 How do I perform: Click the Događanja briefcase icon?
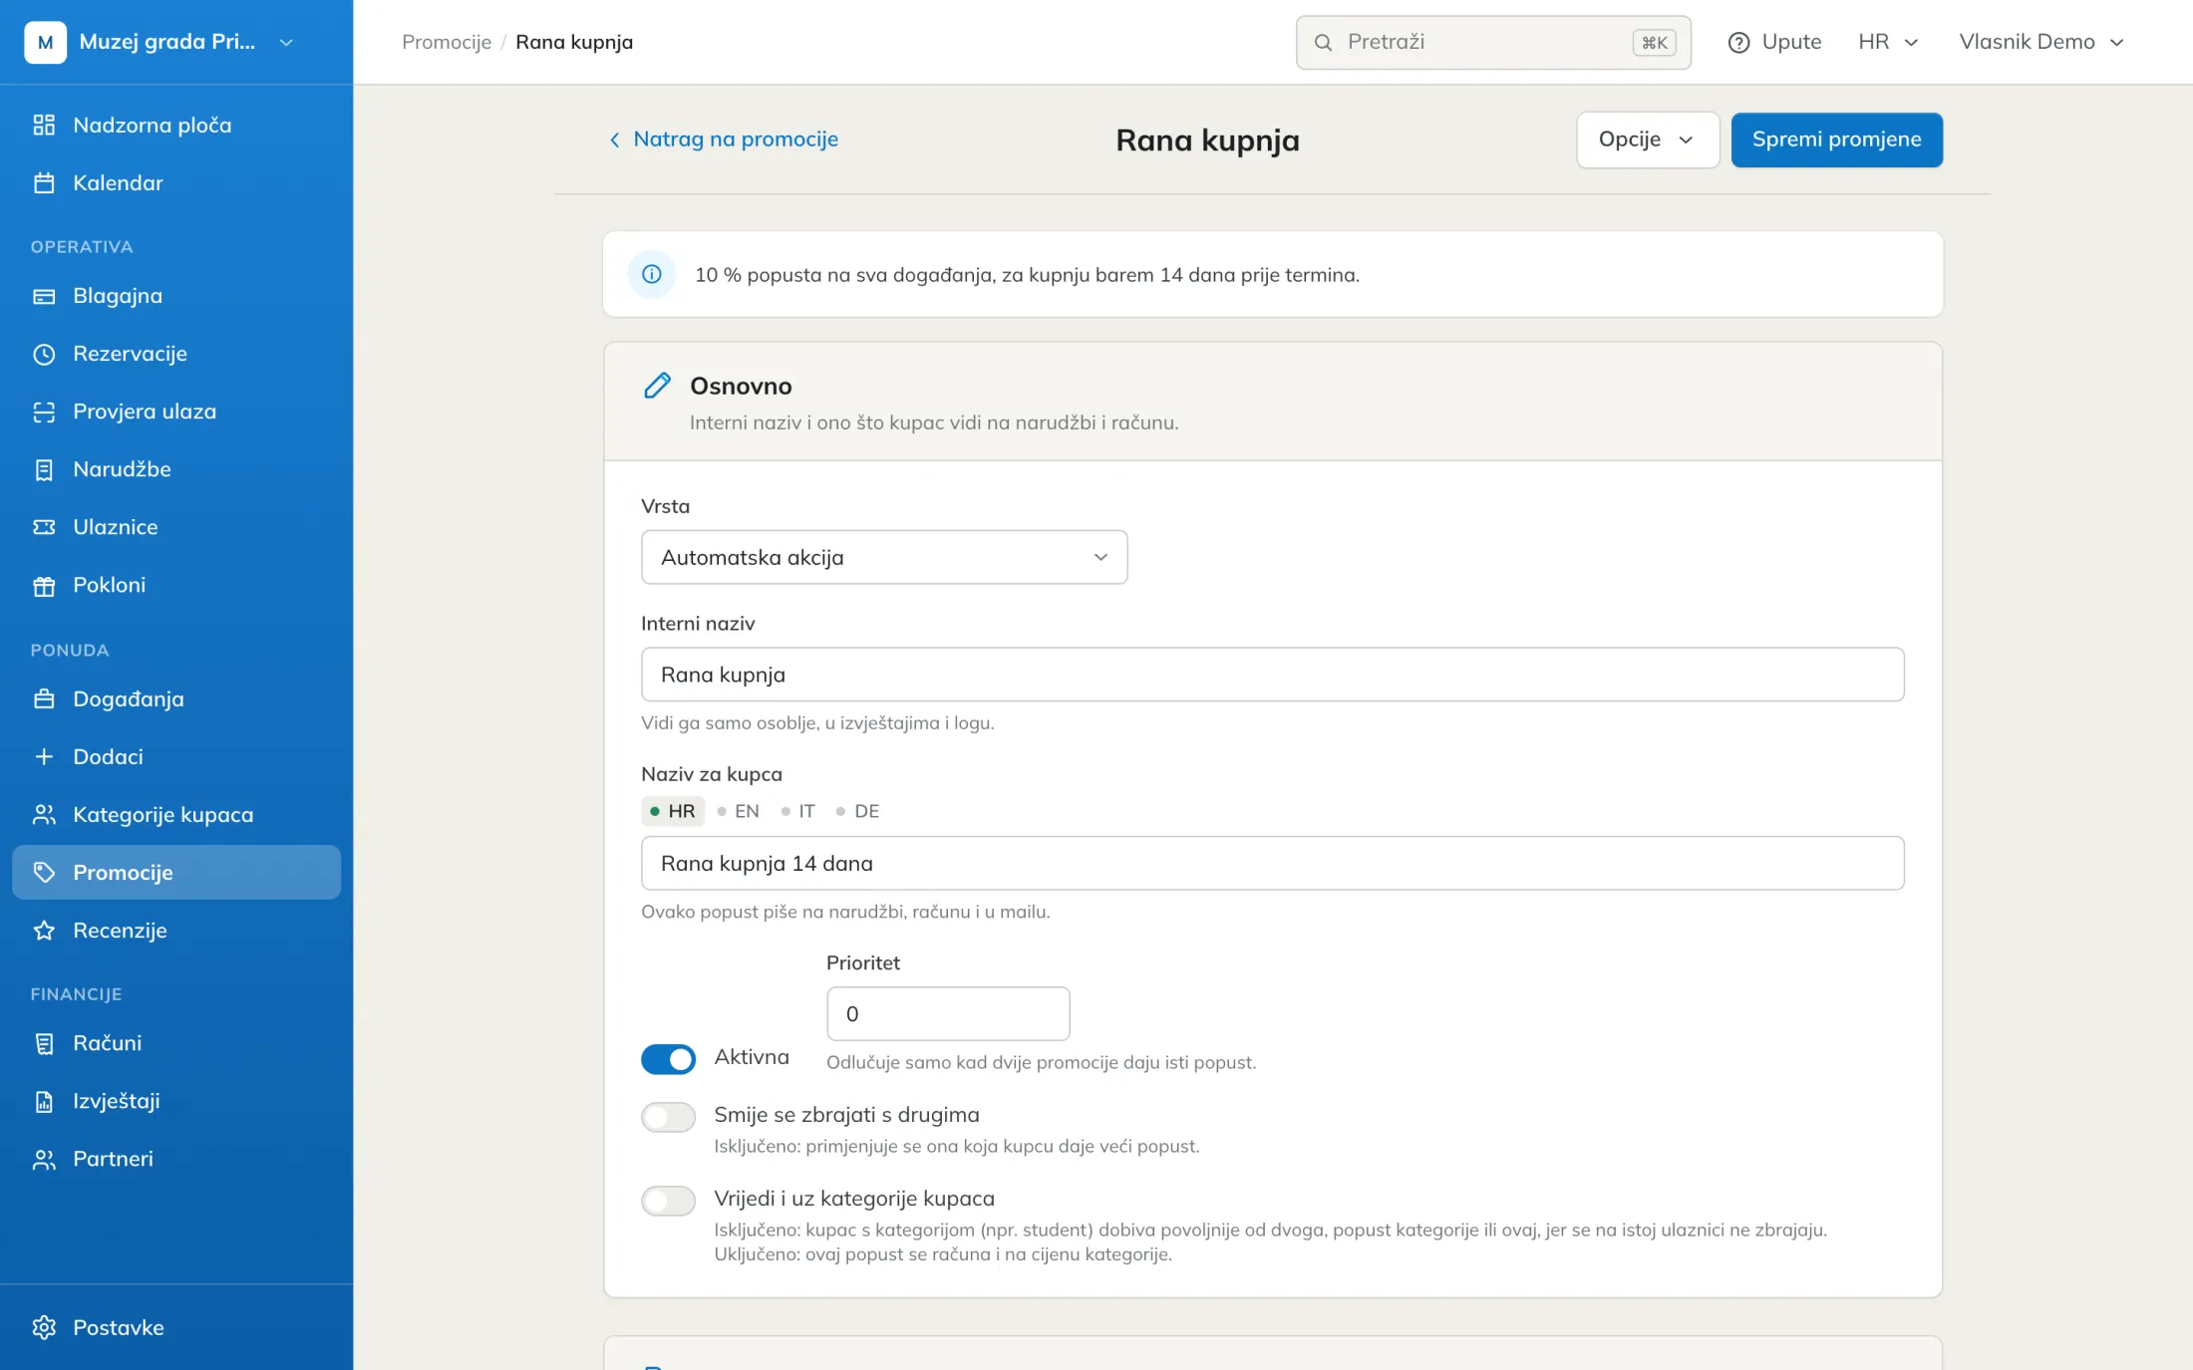point(44,699)
